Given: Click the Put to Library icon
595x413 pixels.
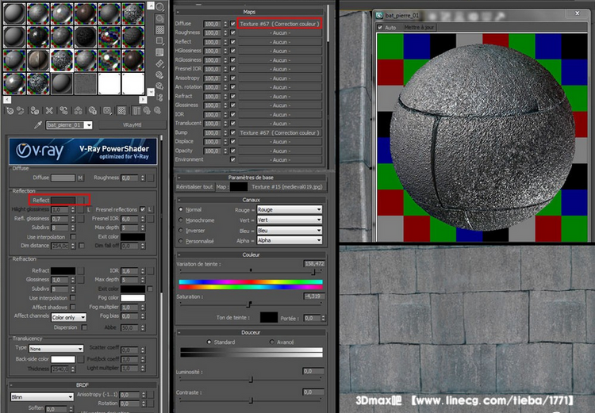Looking at the screenshot, I should [93, 111].
